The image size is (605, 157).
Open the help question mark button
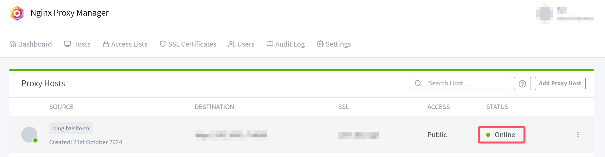(x=522, y=83)
